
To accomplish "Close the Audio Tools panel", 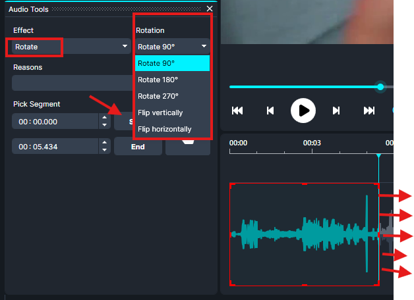I will pyautogui.click(x=210, y=9).
